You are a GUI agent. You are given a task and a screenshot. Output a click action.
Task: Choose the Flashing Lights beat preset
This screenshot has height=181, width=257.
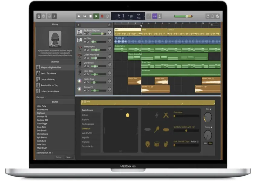(x=88, y=124)
